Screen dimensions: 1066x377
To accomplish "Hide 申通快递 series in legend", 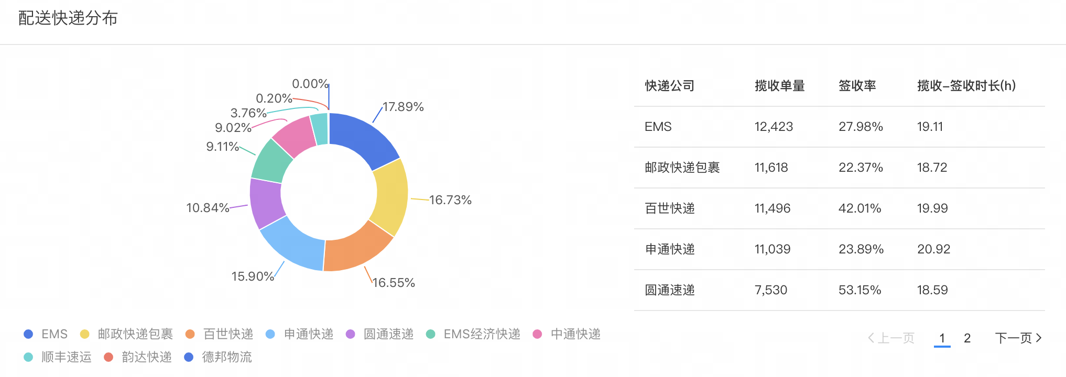I will (300, 334).
